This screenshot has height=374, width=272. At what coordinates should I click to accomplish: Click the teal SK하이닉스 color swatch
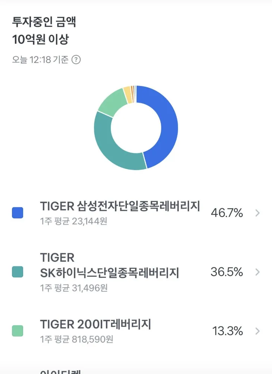click(x=18, y=272)
